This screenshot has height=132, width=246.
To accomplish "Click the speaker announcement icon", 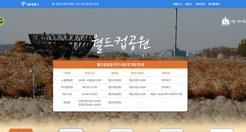I will [54, 4].
